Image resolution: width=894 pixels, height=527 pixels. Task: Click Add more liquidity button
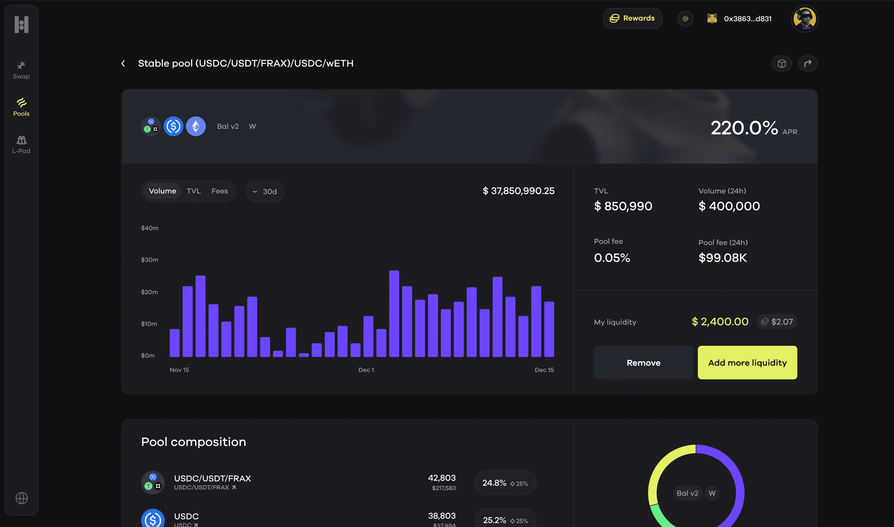coord(747,363)
